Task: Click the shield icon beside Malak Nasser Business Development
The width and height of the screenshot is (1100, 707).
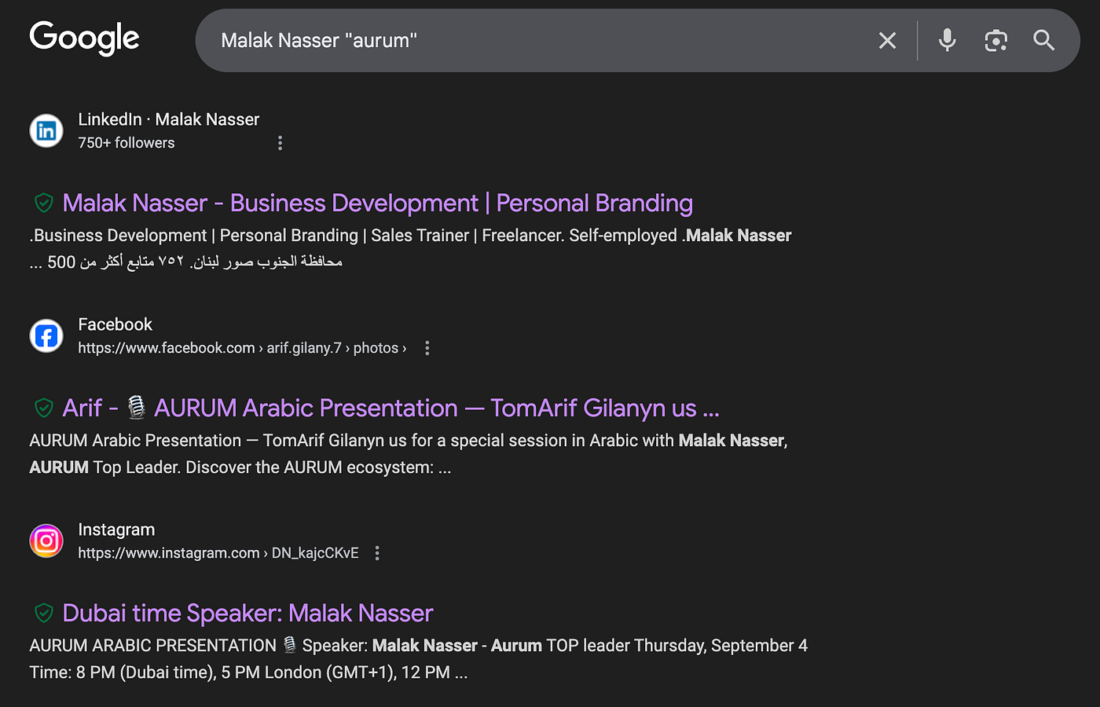Action: (44, 203)
